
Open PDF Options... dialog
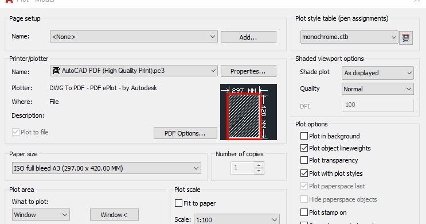click(x=185, y=133)
